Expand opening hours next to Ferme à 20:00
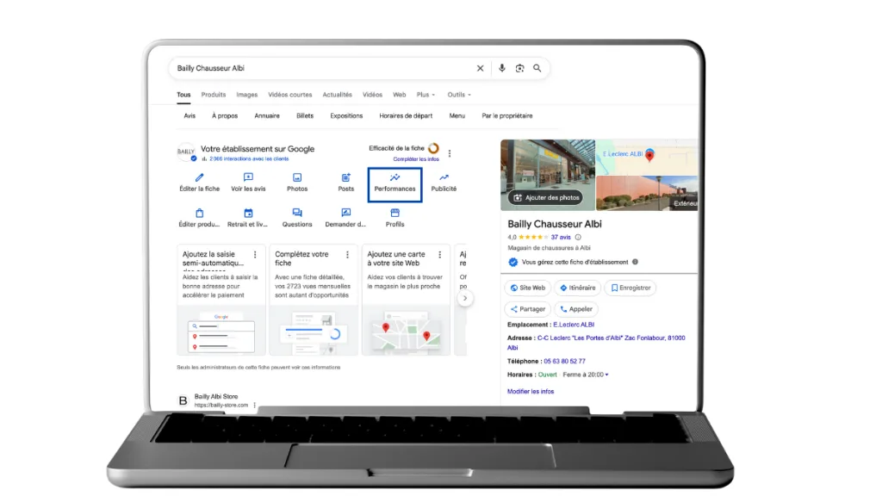 coord(606,375)
